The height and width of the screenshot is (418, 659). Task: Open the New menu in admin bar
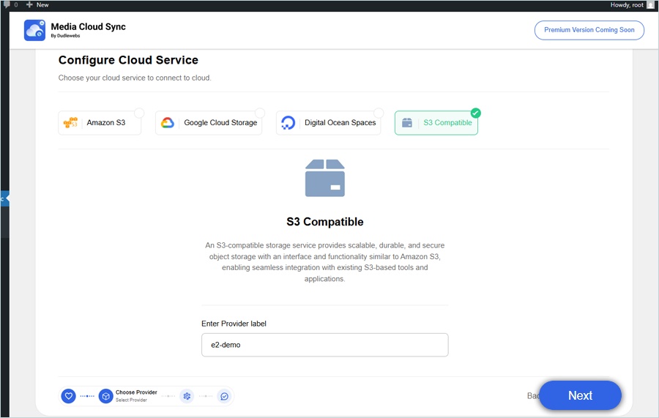tap(38, 4)
